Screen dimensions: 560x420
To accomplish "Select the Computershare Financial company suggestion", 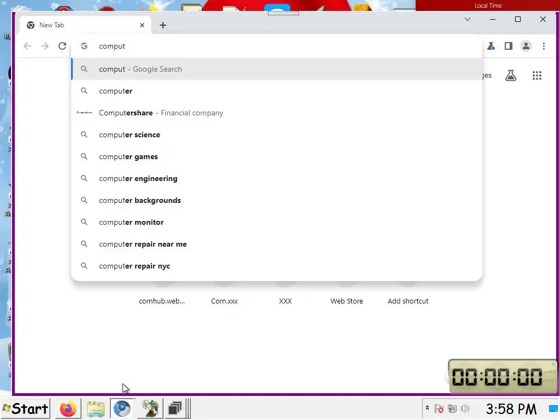I will coord(277,113).
